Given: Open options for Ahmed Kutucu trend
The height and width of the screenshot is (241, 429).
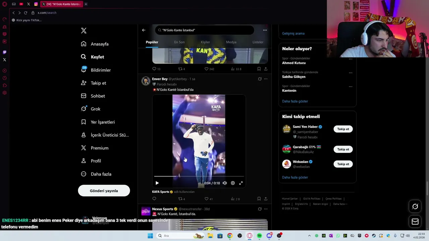Looking at the screenshot, I should pos(351,59).
